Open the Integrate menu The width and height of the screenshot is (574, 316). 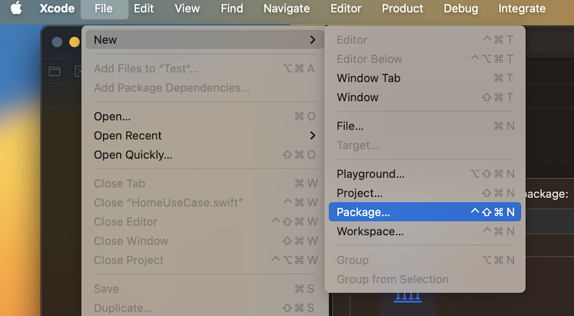click(x=522, y=8)
